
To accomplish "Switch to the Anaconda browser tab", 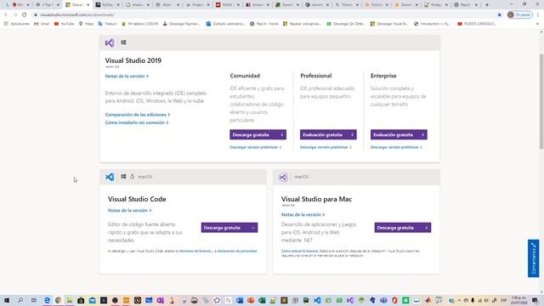I will [x=138, y=5].
